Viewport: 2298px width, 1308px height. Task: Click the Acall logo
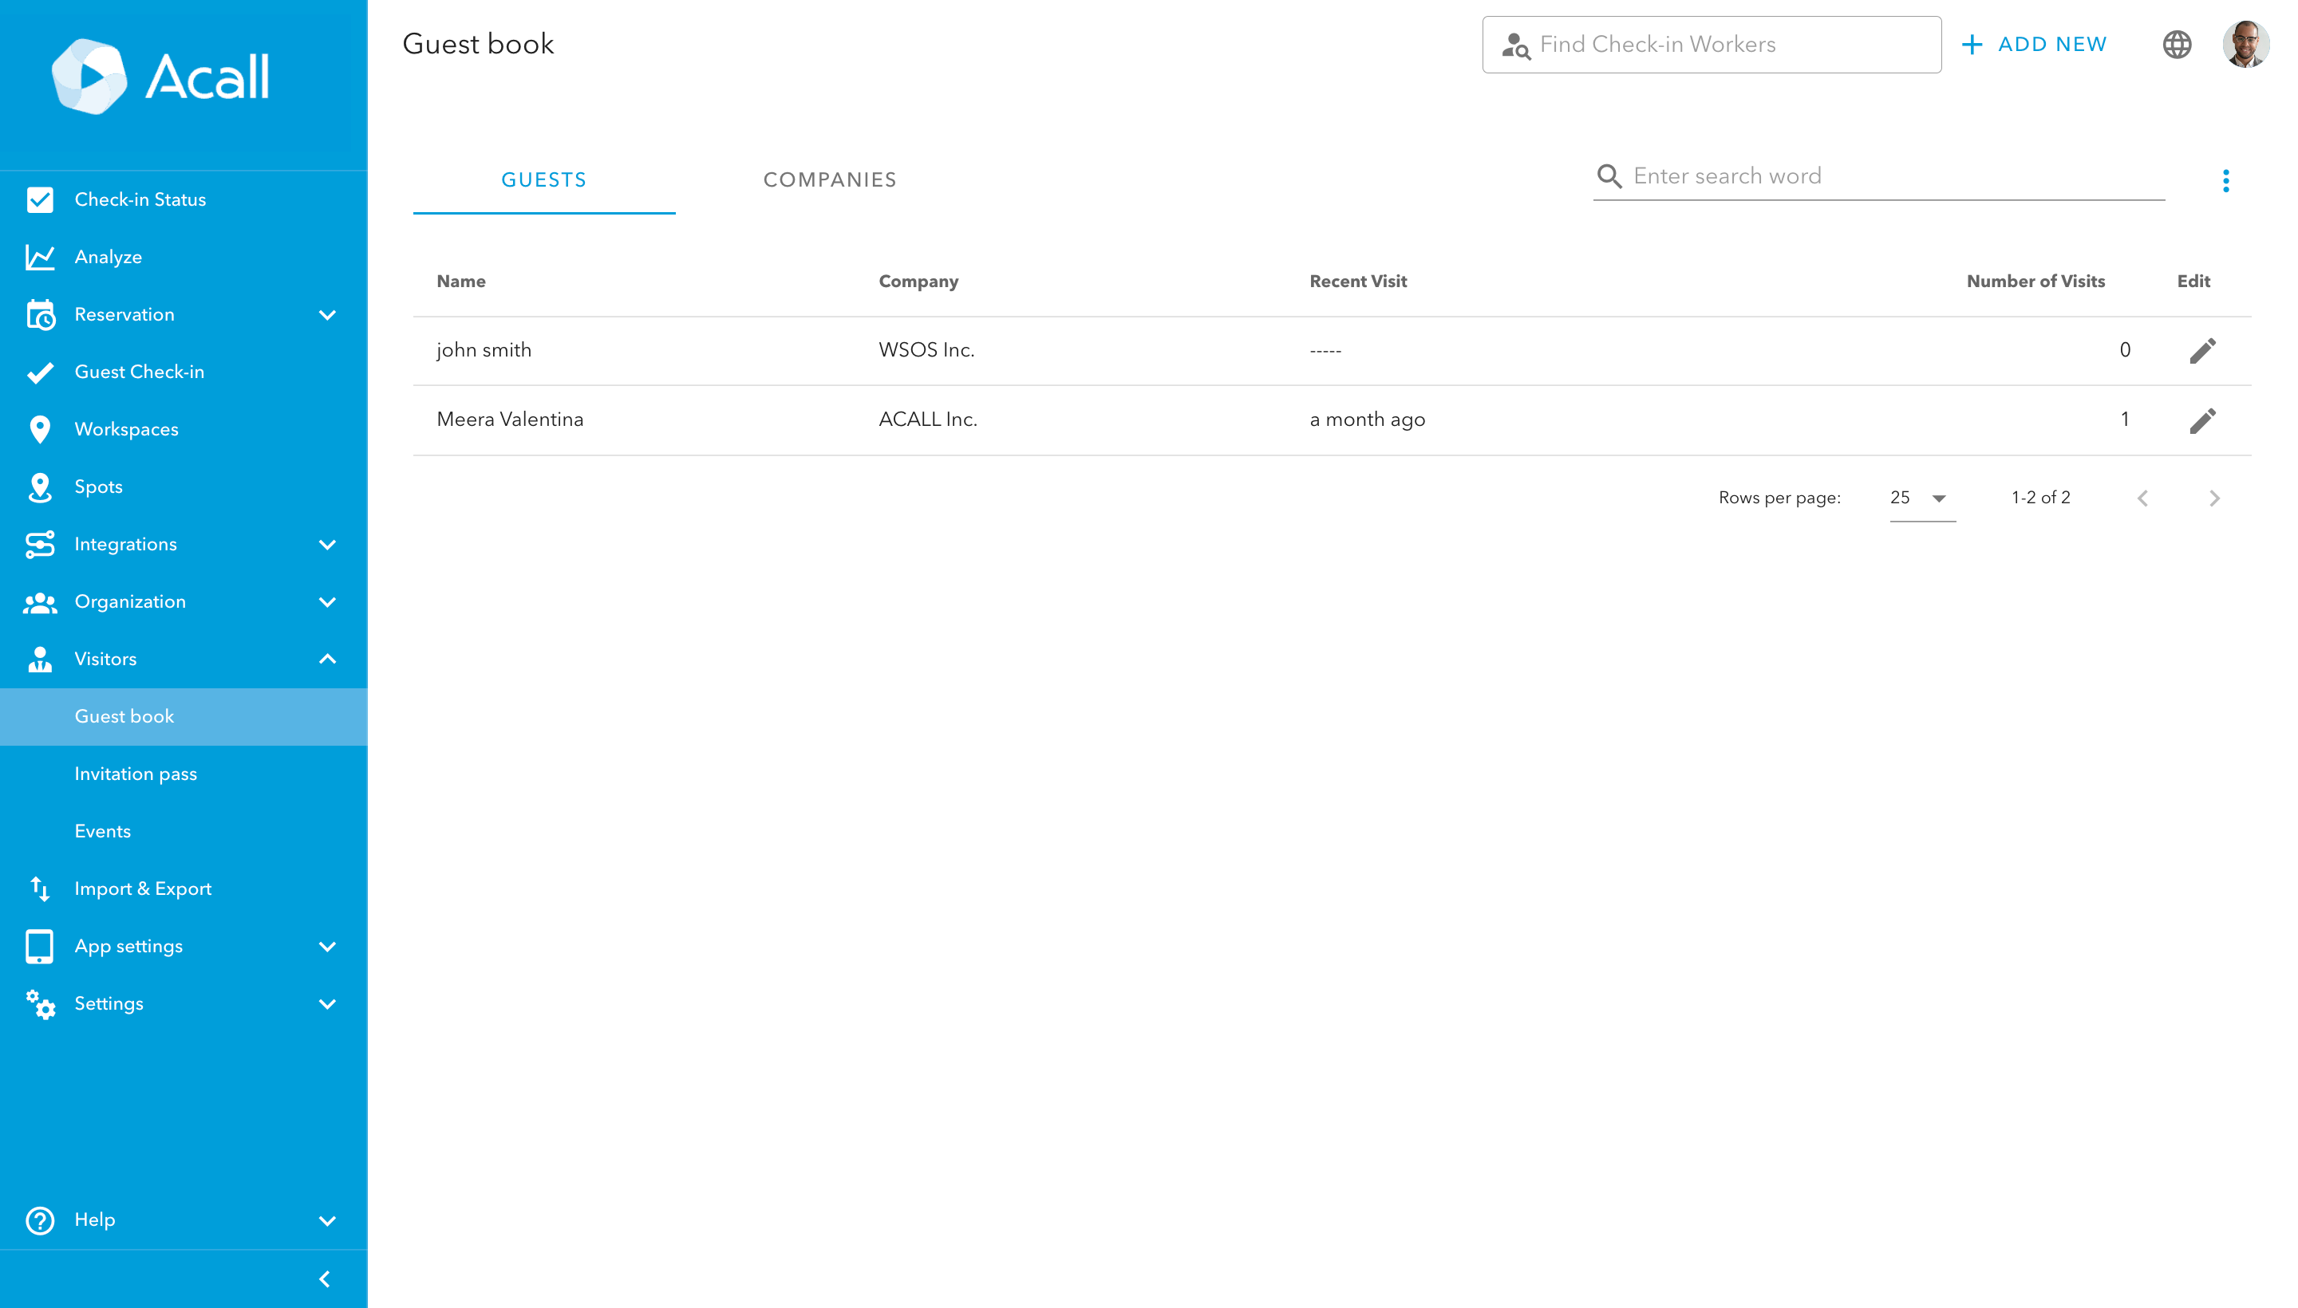161,77
